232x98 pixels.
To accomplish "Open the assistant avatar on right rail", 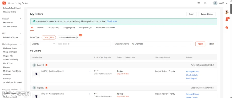I will tap(227, 12).
